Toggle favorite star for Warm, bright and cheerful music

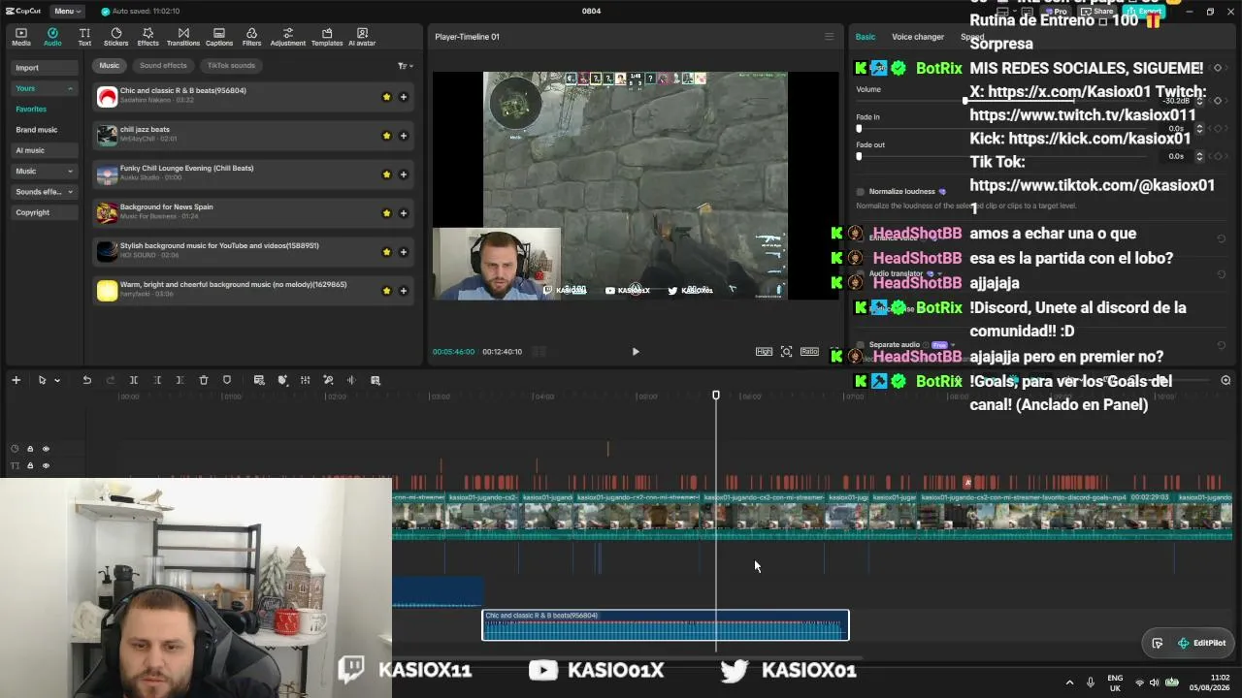386,291
